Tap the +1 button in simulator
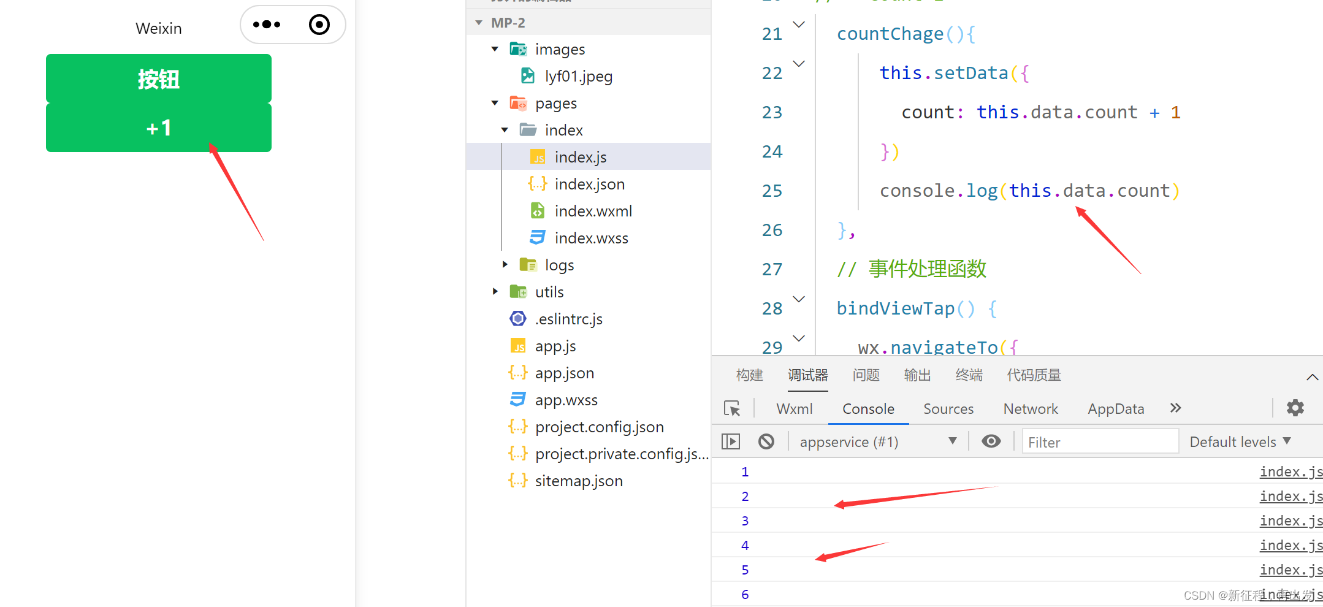 (158, 128)
